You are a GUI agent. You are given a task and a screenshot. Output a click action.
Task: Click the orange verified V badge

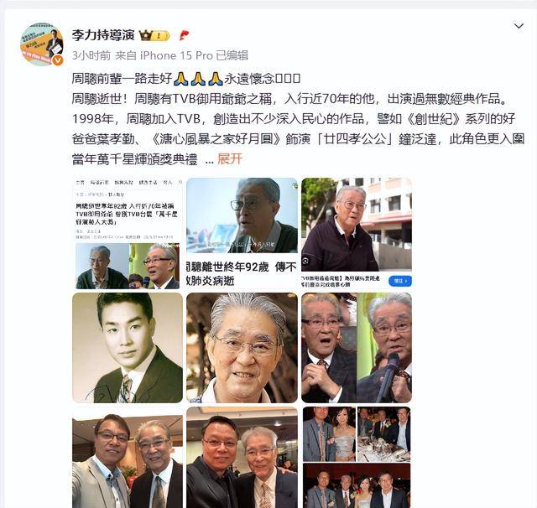(58, 60)
